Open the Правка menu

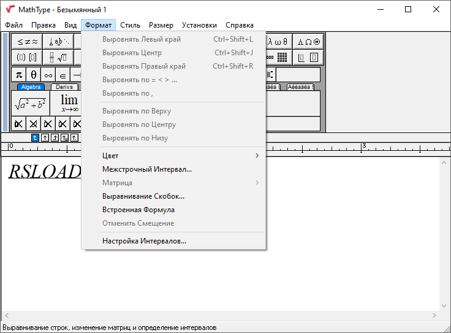(x=44, y=25)
